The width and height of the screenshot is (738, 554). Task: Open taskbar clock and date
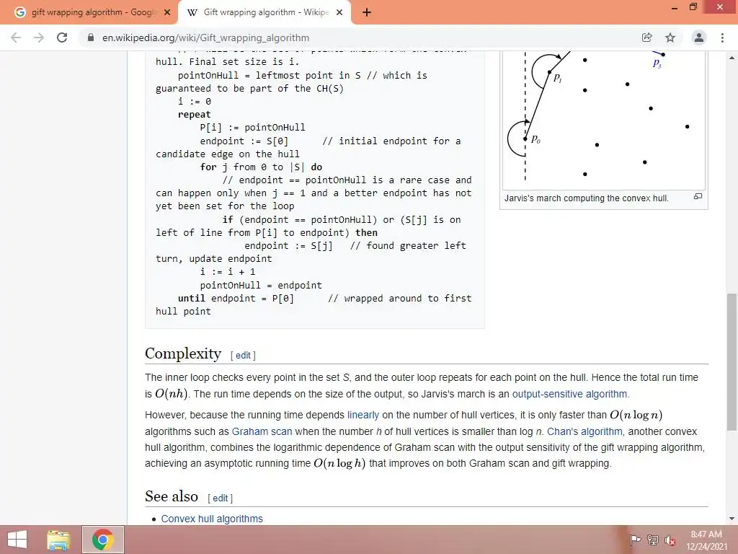click(x=706, y=540)
